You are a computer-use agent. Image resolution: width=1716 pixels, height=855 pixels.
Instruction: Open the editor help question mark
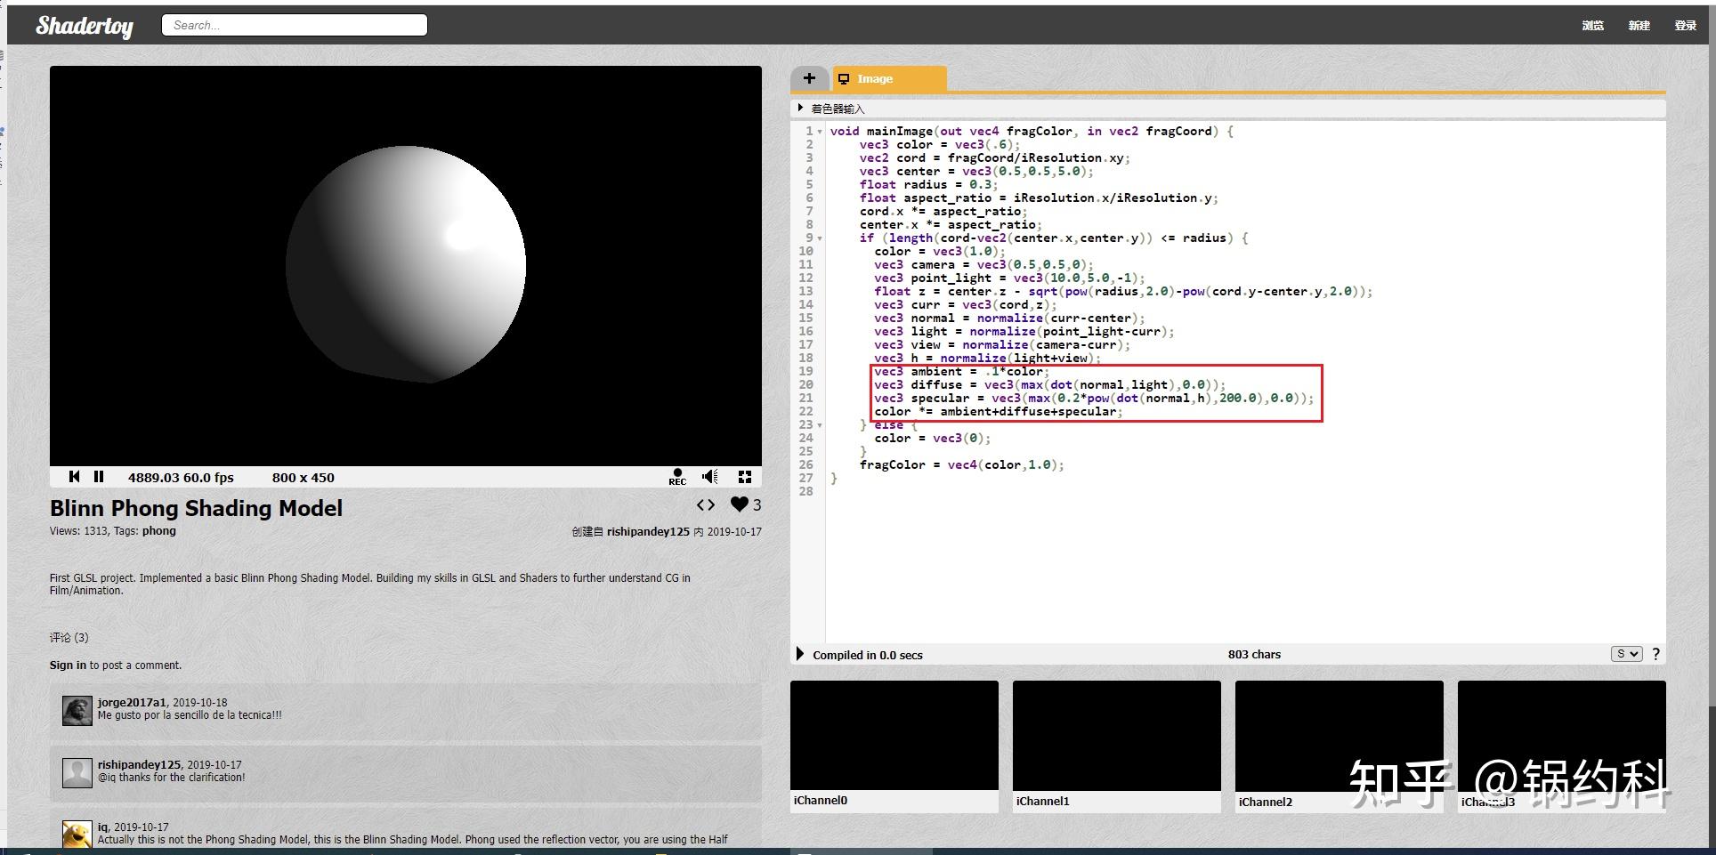click(x=1655, y=654)
